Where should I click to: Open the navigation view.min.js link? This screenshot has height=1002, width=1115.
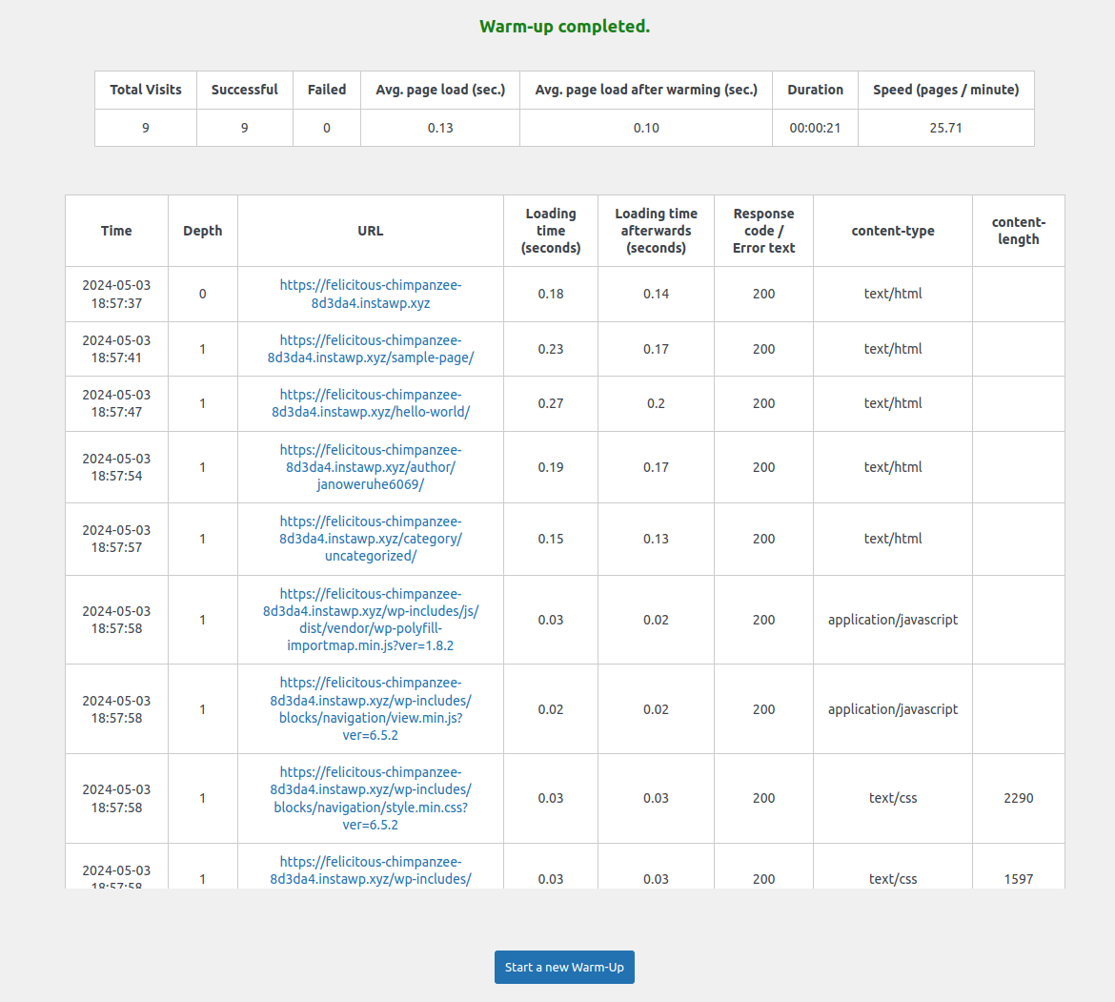click(371, 709)
